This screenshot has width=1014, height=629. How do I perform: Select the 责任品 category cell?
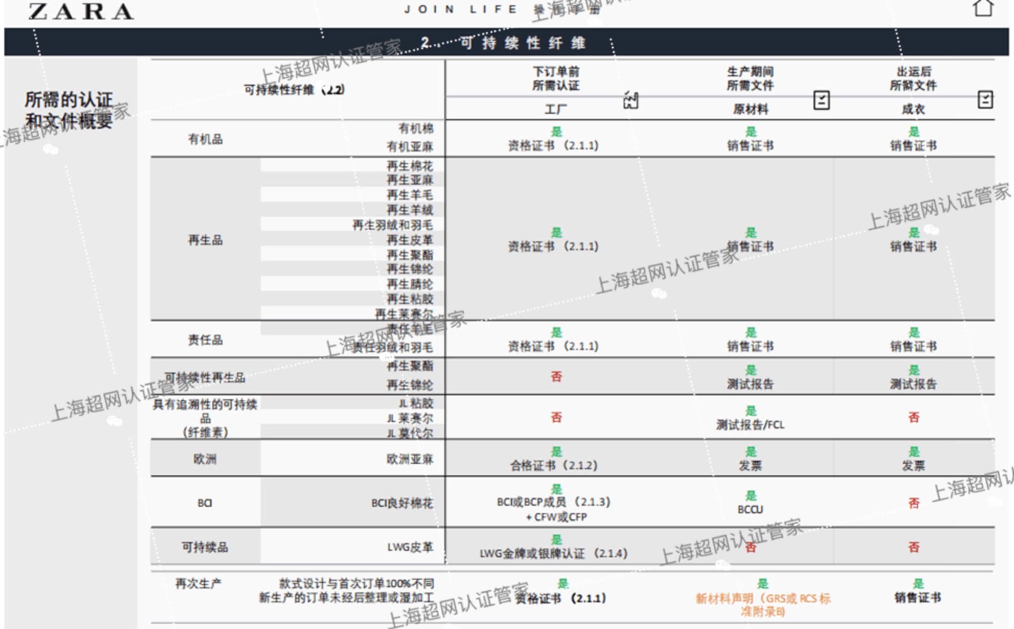click(205, 340)
